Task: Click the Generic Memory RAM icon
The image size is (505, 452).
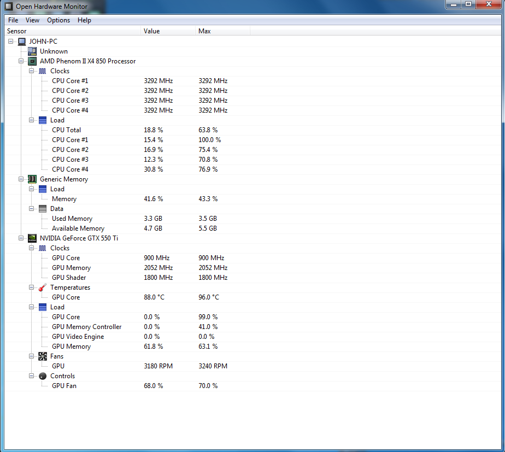Action: pos(32,179)
